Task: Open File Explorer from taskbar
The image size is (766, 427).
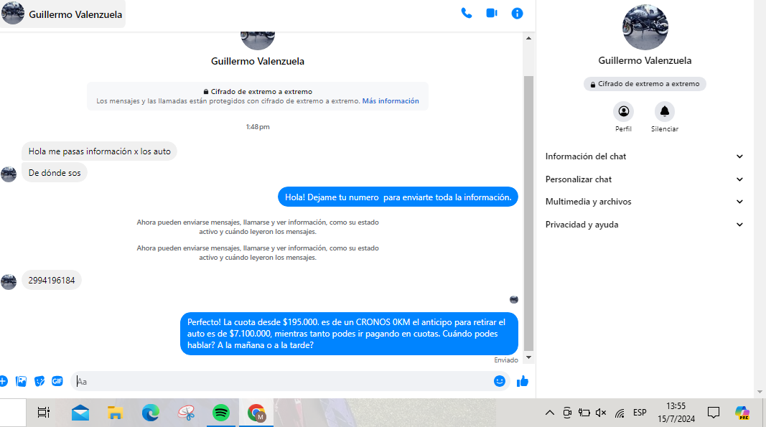Action: coord(116,413)
